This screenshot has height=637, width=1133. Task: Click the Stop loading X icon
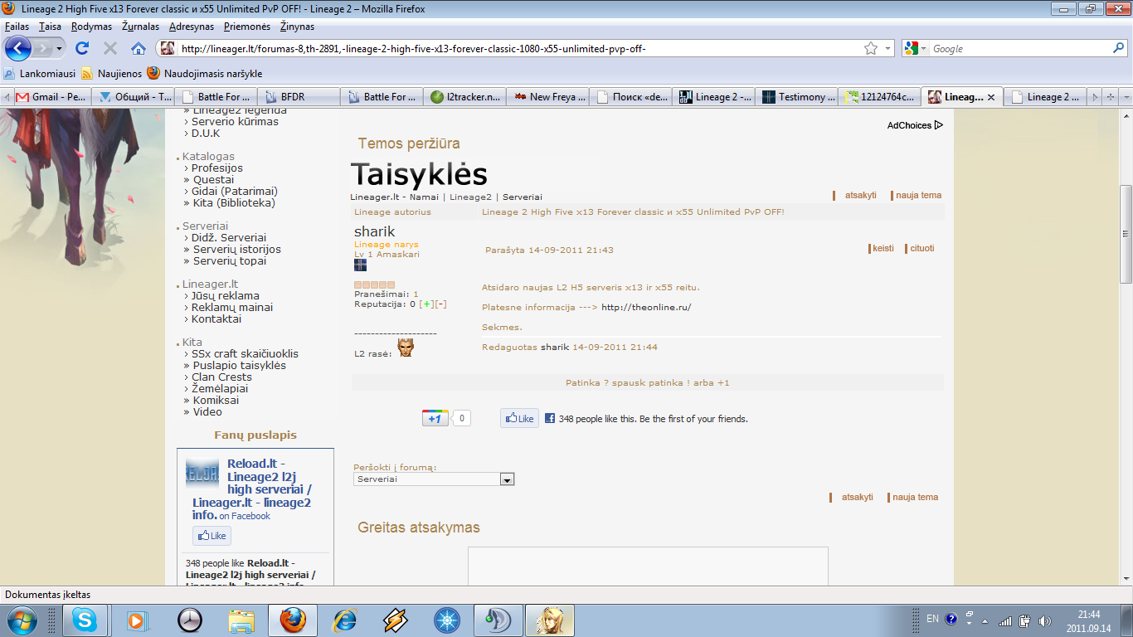pyautogui.click(x=109, y=48)
